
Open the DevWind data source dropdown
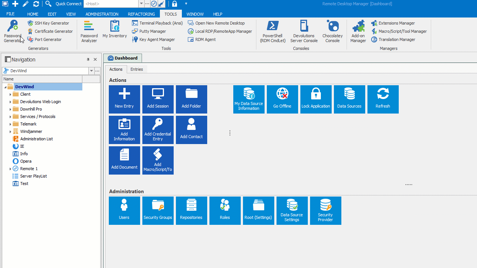(x=91, y=71)
